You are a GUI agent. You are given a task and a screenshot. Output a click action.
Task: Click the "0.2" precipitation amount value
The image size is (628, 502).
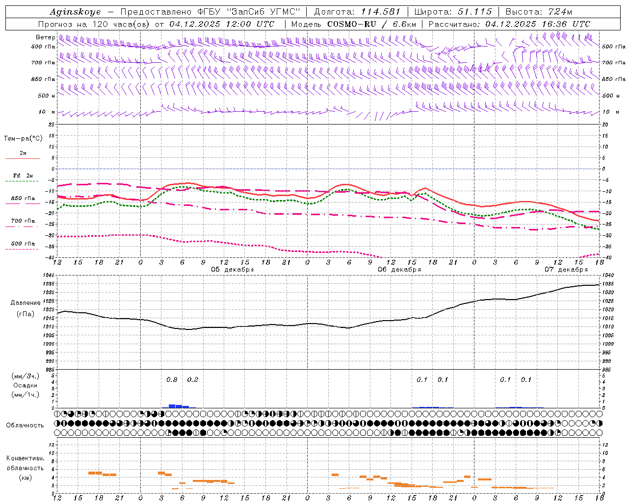[193, 380]
